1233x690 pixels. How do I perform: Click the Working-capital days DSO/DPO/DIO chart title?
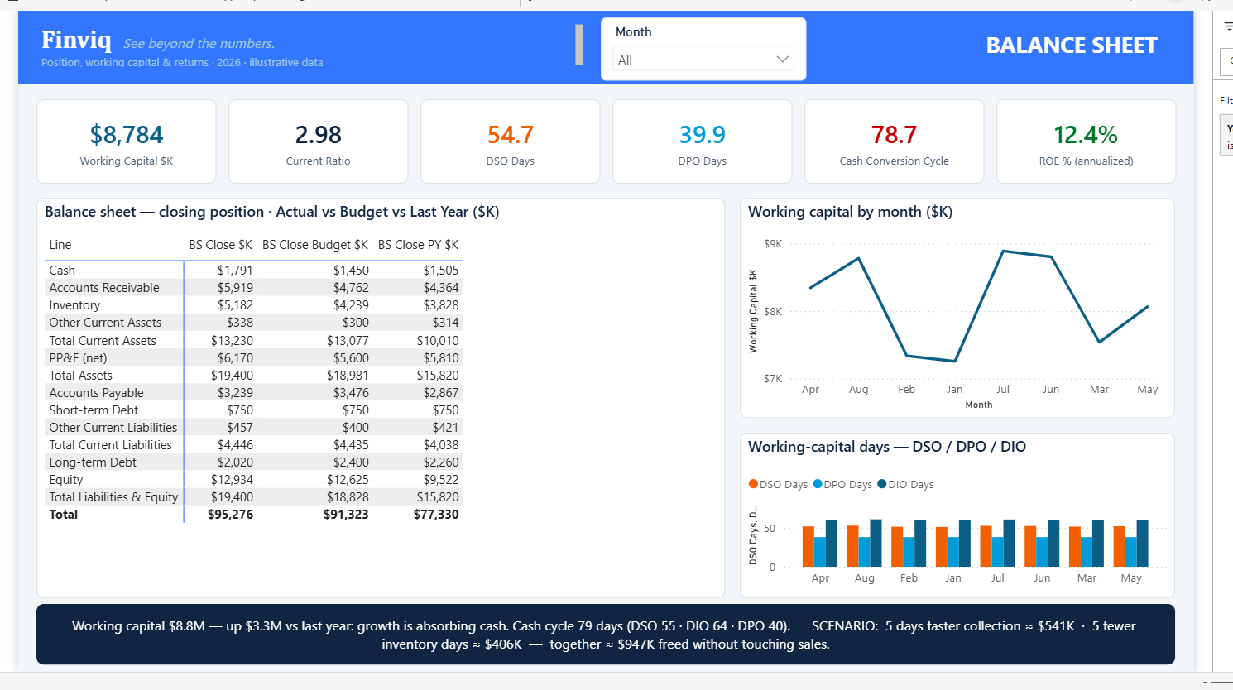(887, 447)
